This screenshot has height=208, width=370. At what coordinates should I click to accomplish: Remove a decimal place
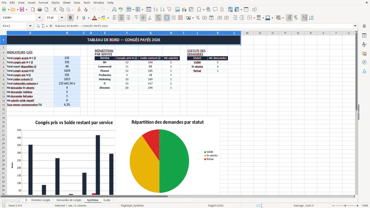coord(227,18)
